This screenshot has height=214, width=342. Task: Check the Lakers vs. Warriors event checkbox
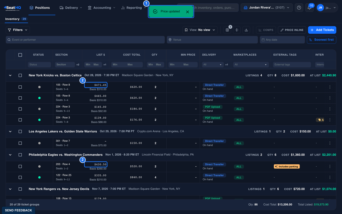point(20,131)
